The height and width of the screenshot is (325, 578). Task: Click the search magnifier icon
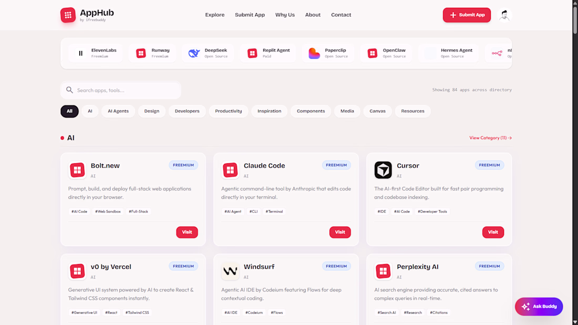(69, 90)
